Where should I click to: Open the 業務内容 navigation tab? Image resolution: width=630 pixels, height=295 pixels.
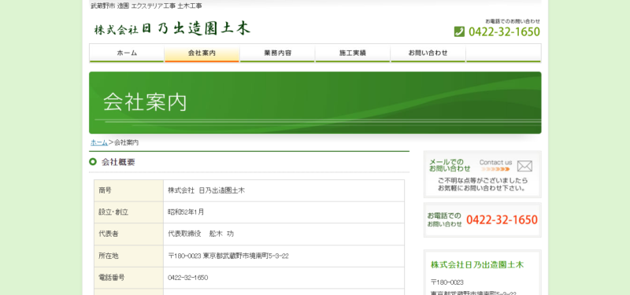(277, 53)
